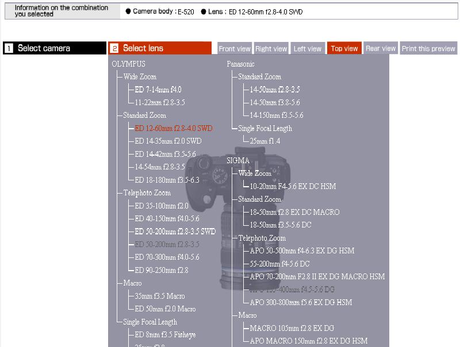Choose the APO 50-500mm f4-6.3 EX DG HSM
Viewport: 460px width, 347px height.
302,250
